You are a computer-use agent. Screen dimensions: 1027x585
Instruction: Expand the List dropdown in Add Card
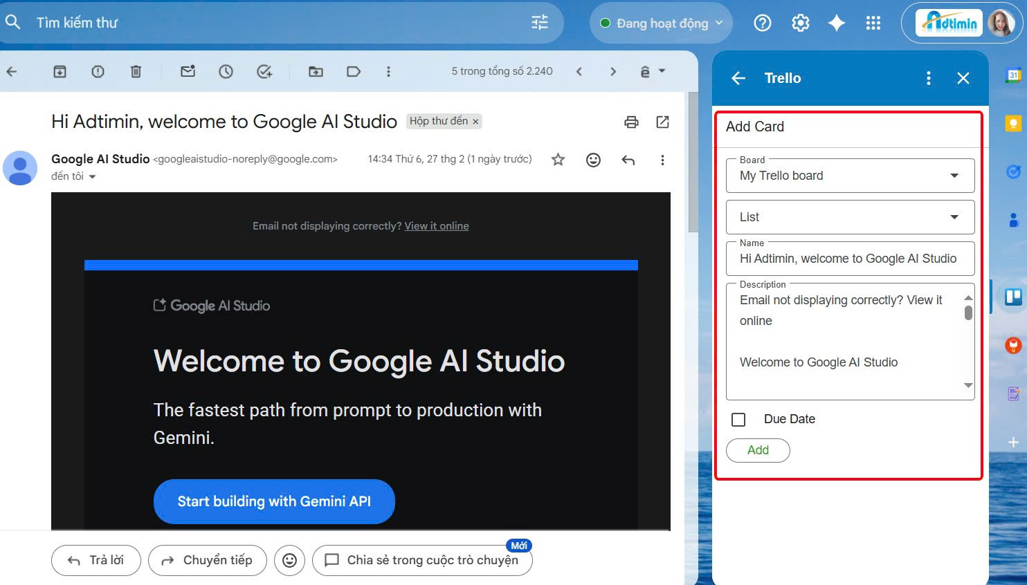click(x=850, y=217)
